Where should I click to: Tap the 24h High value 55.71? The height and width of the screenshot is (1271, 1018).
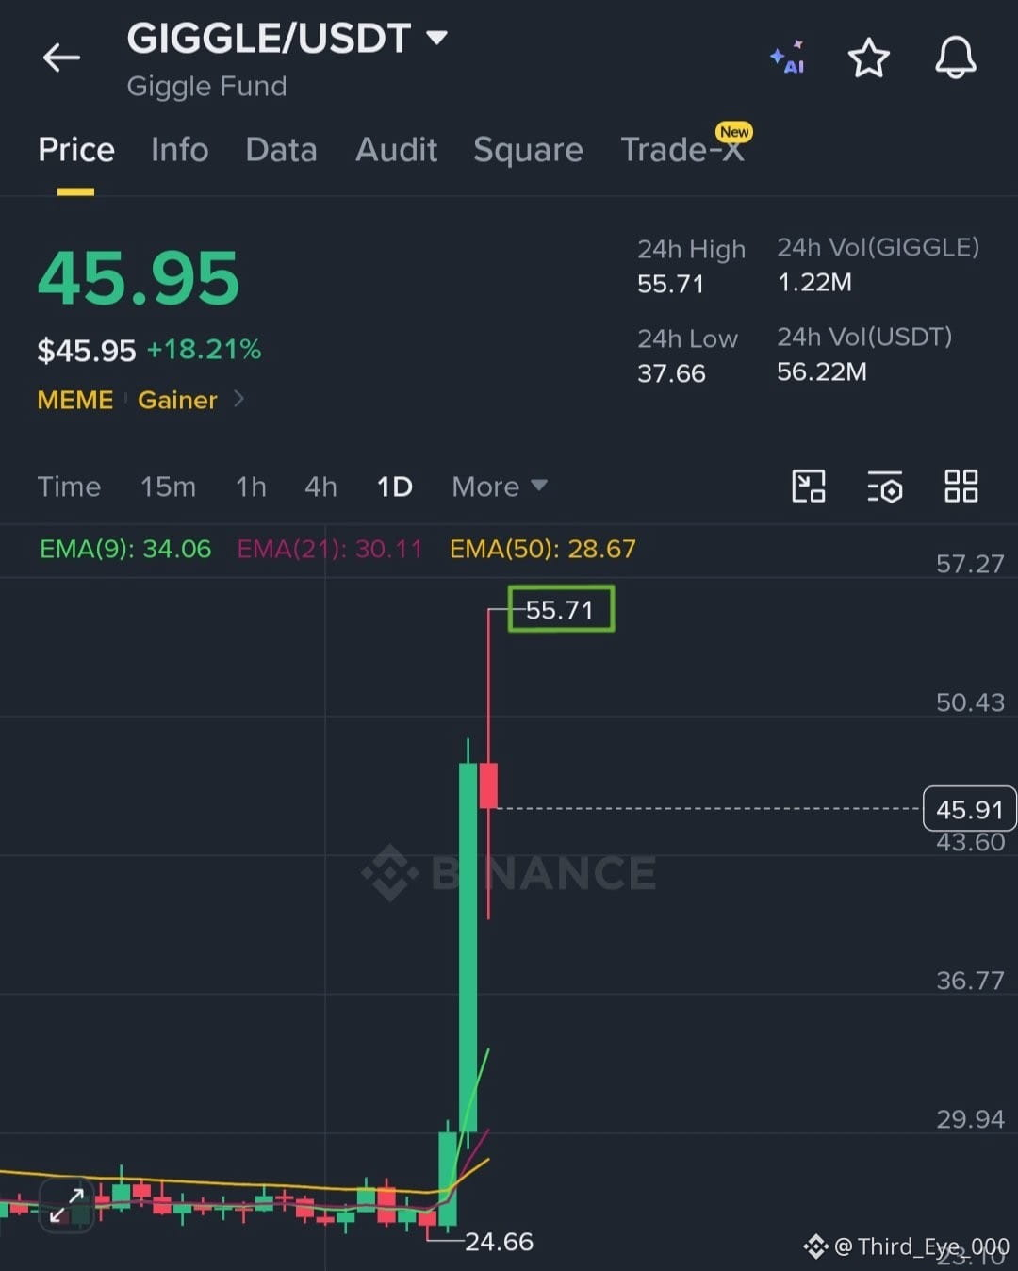(x=670, y=284)
